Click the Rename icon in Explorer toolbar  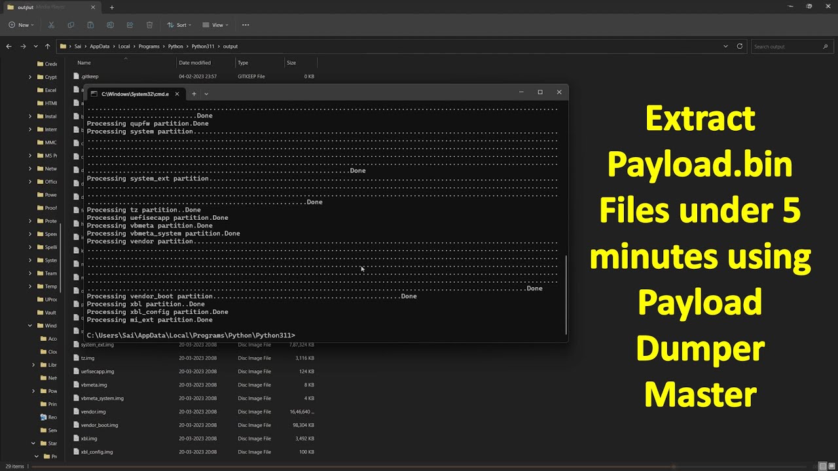click(x=110, y=25)
